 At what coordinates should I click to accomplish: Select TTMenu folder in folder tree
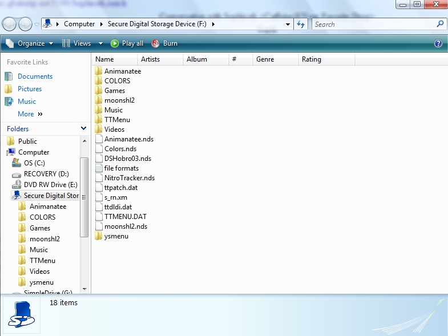(x=42, y=261)
